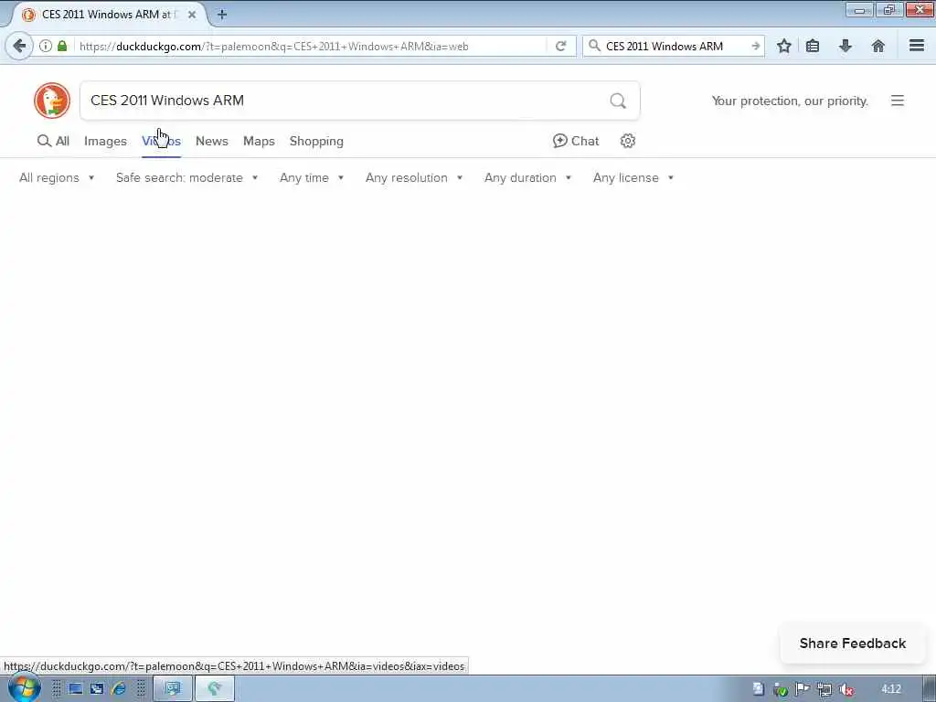936x702 pixels.
Task: Select the CES 2011 Windows ARM browser tab
Action: [110, 15]
